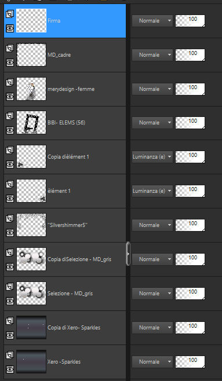222x381 pixels.
Task: Open the Normale blend dropdown for Firma layer
Action: [x=152, y=21]
